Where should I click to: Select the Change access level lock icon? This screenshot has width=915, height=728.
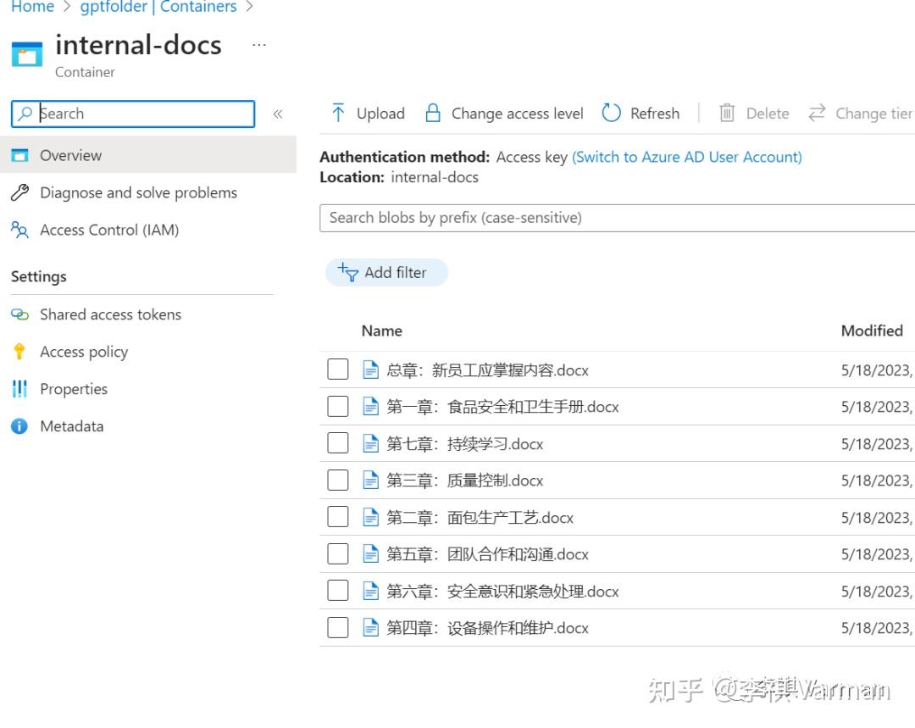pos(433,113)
